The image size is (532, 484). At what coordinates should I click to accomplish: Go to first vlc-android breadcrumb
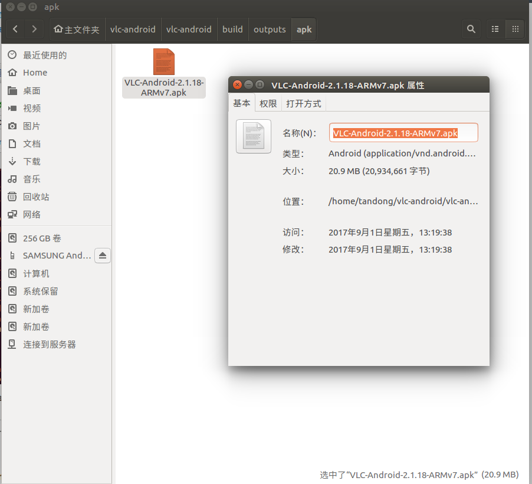pos(133,29)
